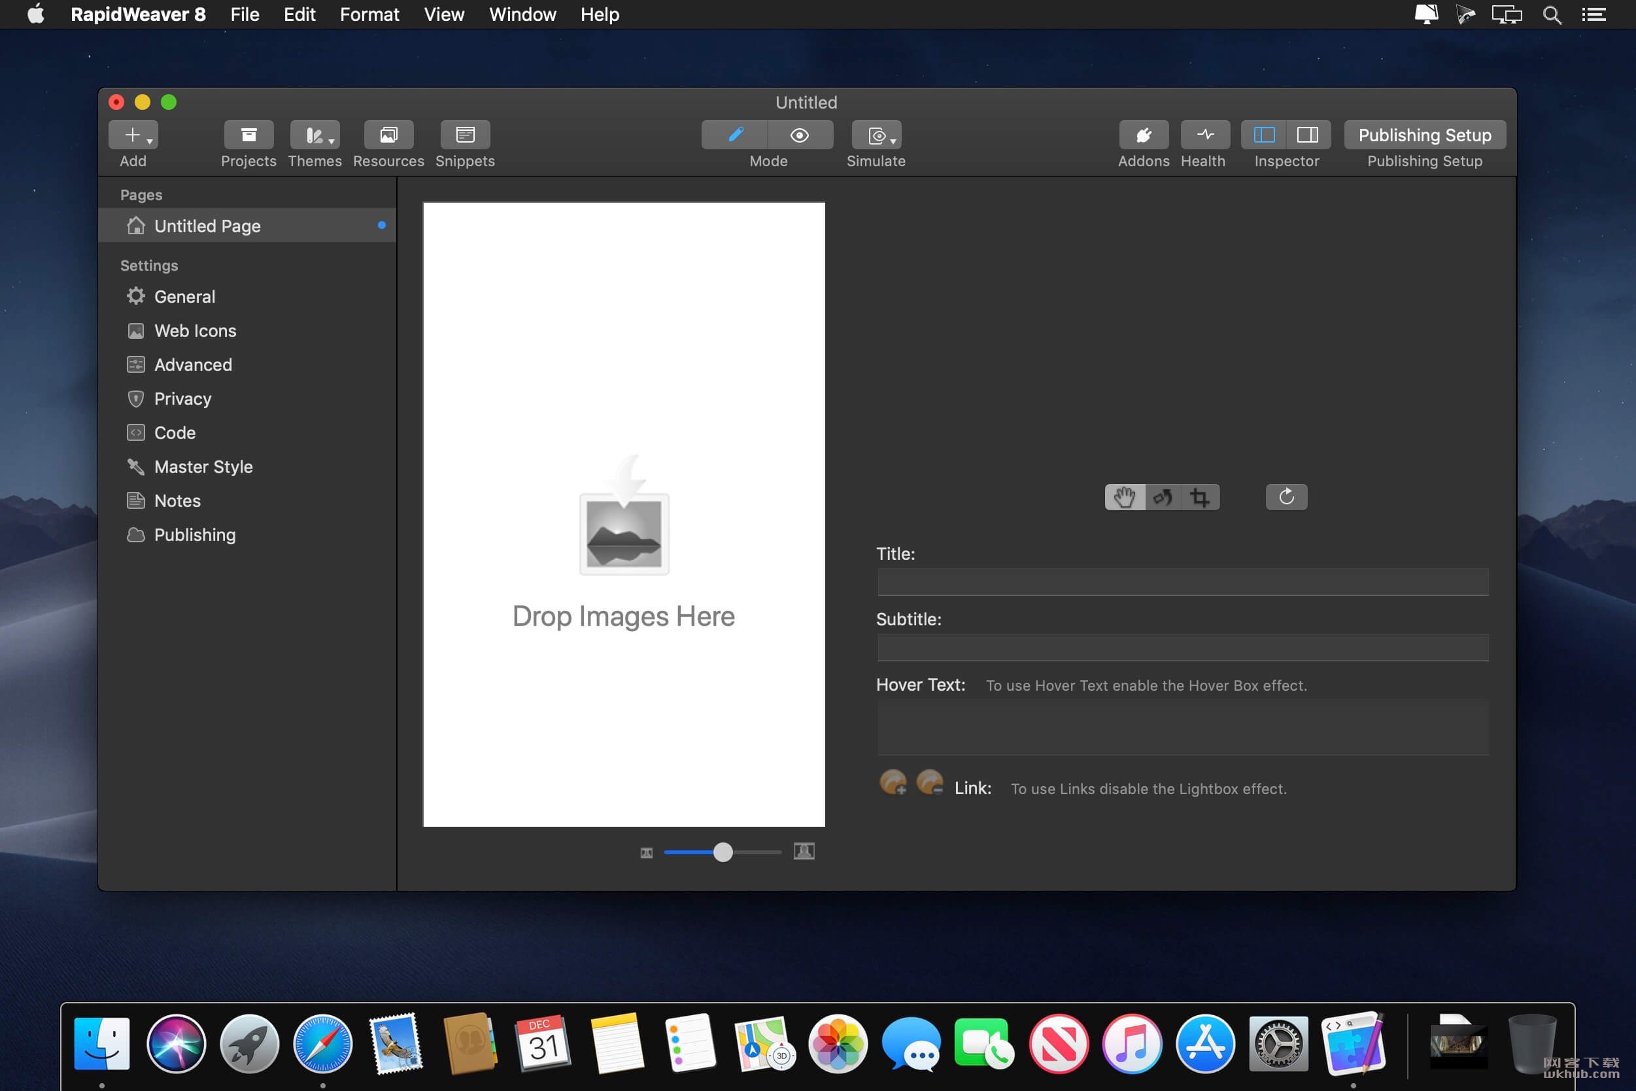The image size is (1636, 1091).
Task: Click the Publishing Setup button
Action: tap(1425, 135)
